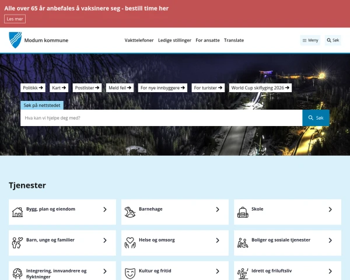This screenshot has height=280, width=350.
Task: Open Vakttelefoner in the top navigation
Action: pos(139,40)
